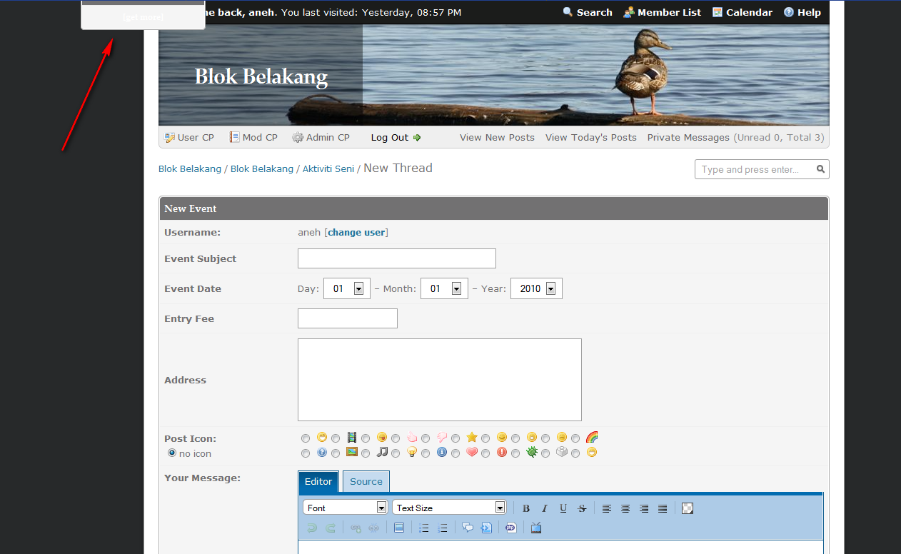Insert a quote block
This screenshot has width=901, height=554.
468,528
